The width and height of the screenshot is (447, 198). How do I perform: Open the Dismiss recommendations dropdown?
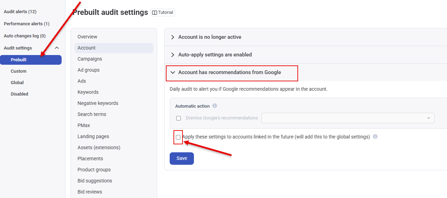[x=348, y=118]
